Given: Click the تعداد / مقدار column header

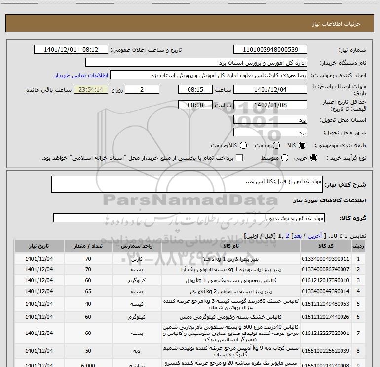Looking at the screenshot, I should point(88,246).
